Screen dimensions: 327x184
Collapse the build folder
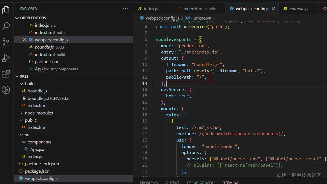(21, 84)
